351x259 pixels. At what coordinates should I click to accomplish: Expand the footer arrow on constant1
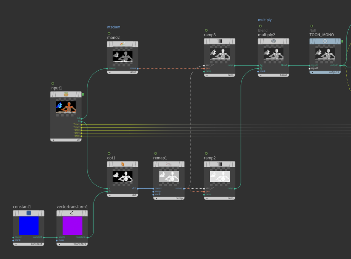point(16,244)
